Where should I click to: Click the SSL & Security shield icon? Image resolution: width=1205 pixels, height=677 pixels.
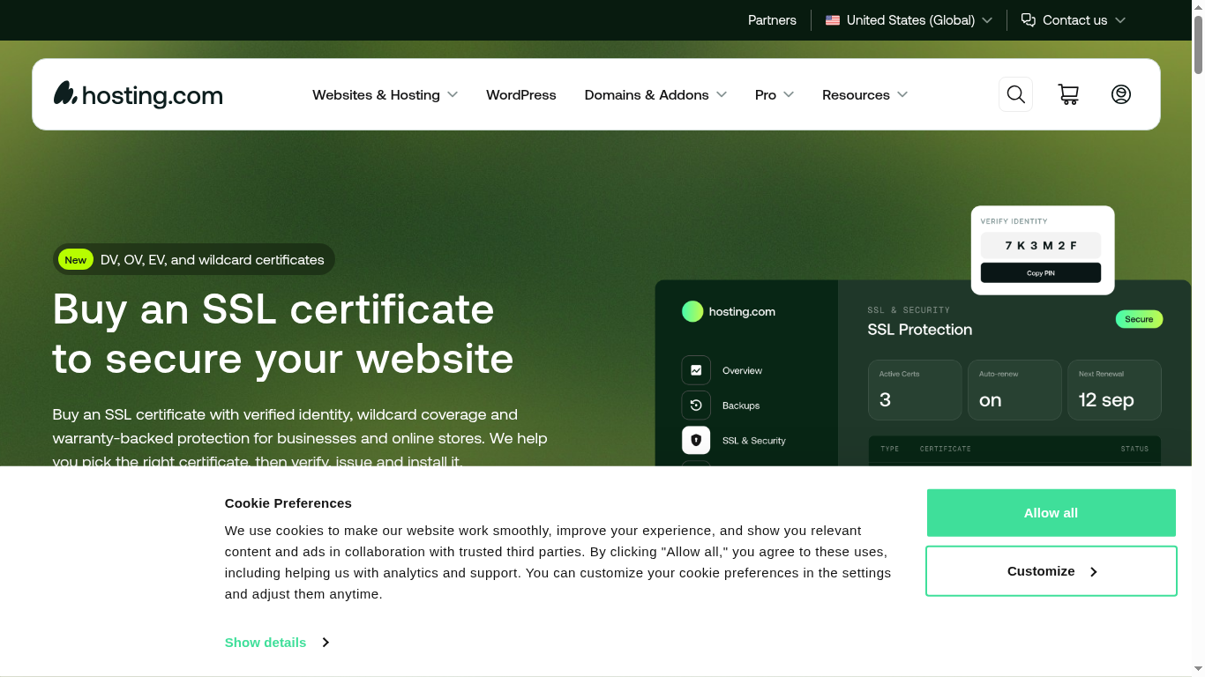point(696,440)
